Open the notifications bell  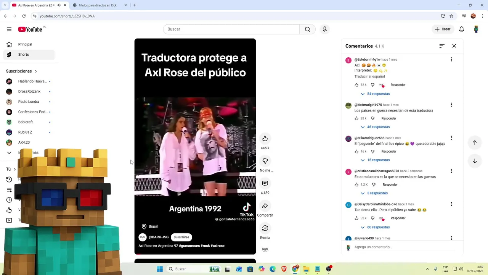pos(461,29)
